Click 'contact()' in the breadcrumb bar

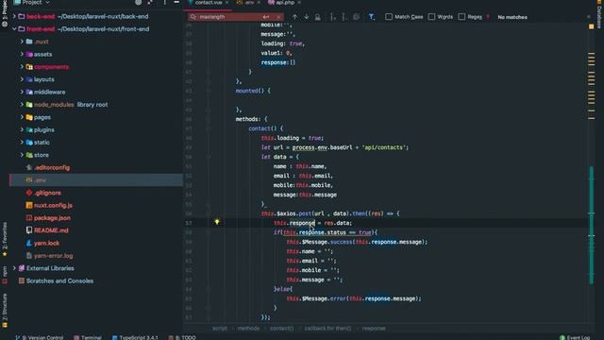[281, 329]
